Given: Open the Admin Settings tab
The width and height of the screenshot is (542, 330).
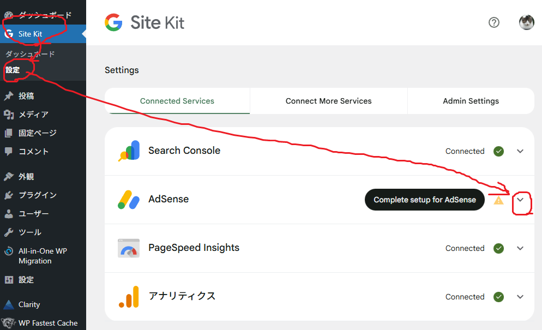Looking at the screenshot, I should tap(471, 101).
